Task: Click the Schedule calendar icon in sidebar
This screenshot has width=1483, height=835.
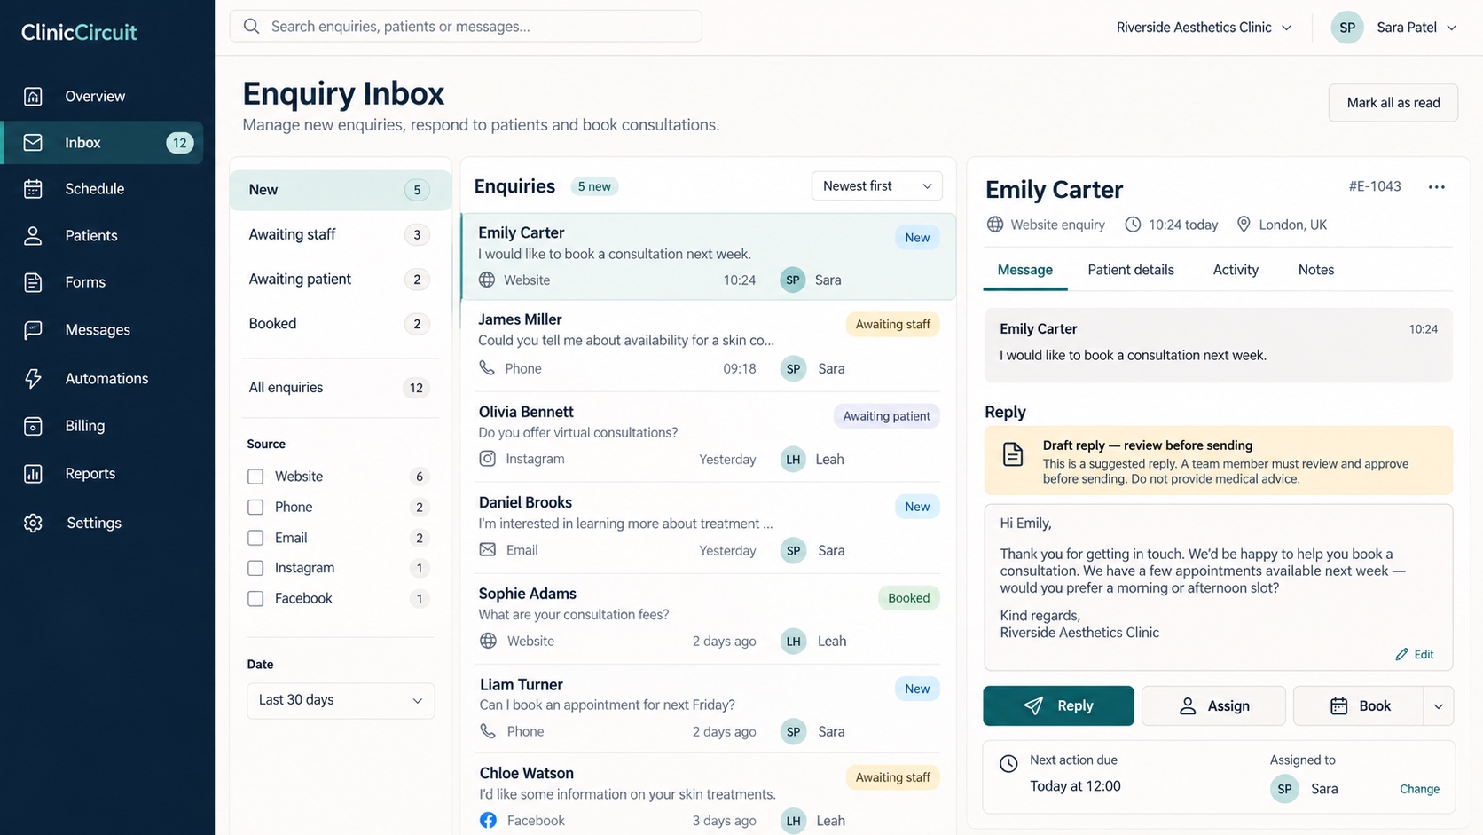Action: coord(33,188)
